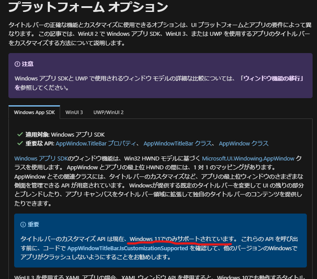The height and width of the screenshot is (279, 317).
Task: Click the プラットフォーム オプション heading
Action: pos(88,7)
